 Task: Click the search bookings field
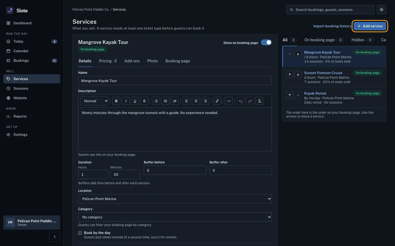[330, 10]
